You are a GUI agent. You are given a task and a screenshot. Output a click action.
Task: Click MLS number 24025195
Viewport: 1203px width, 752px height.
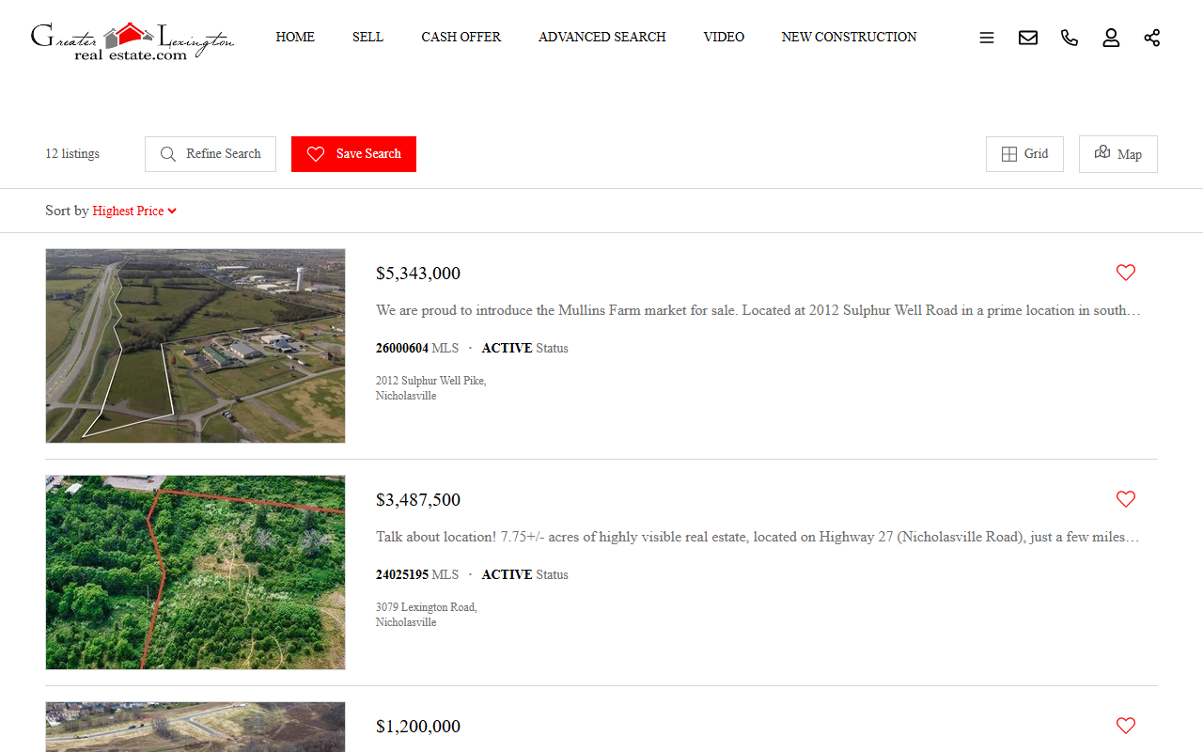click(402, 574)
